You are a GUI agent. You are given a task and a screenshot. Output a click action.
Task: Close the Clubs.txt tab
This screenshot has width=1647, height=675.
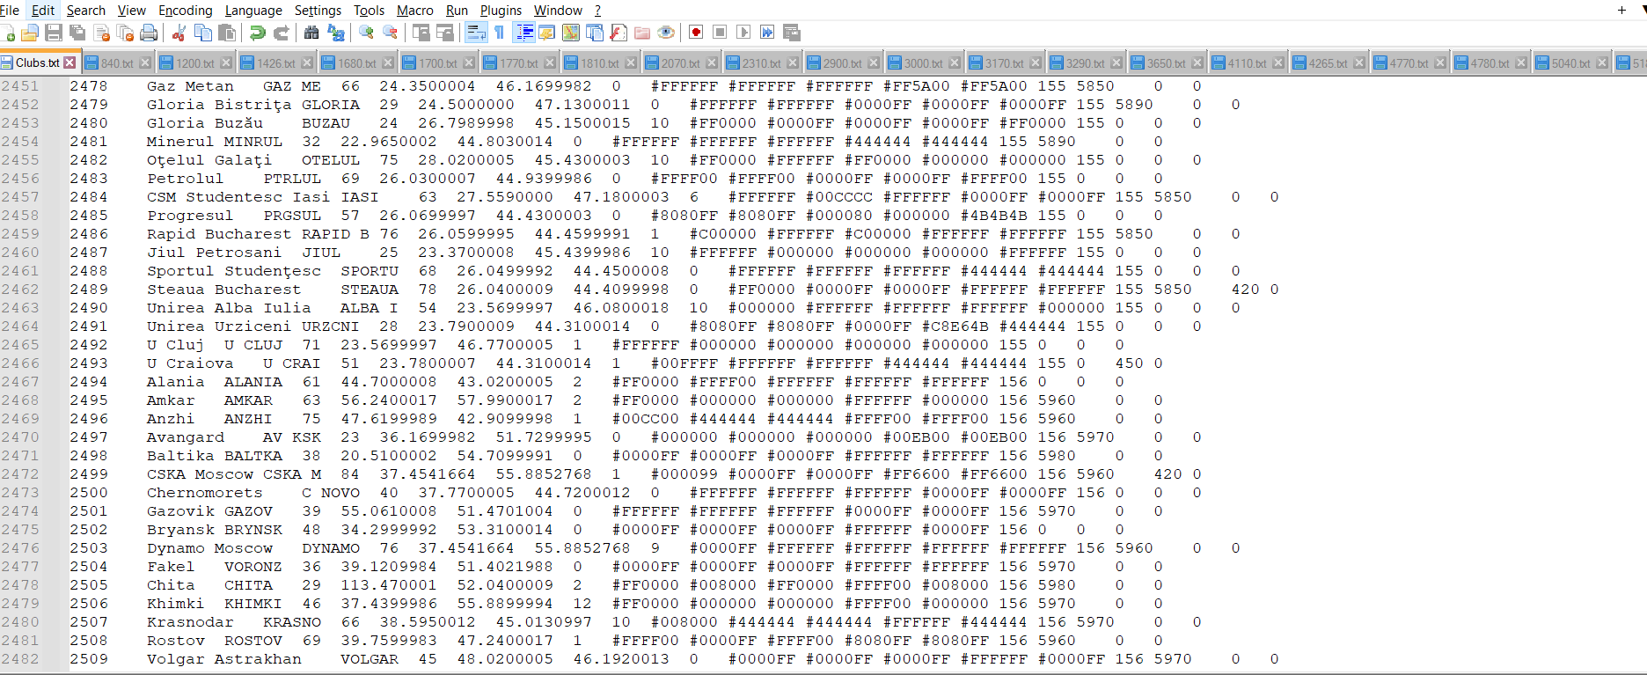pyautogui.click(x=70, y=62)
